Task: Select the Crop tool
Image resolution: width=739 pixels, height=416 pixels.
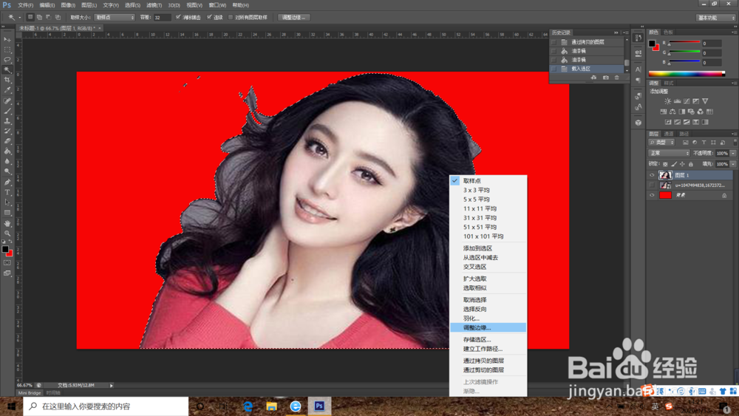Action: pyautogui.click(x=7, y=80)
